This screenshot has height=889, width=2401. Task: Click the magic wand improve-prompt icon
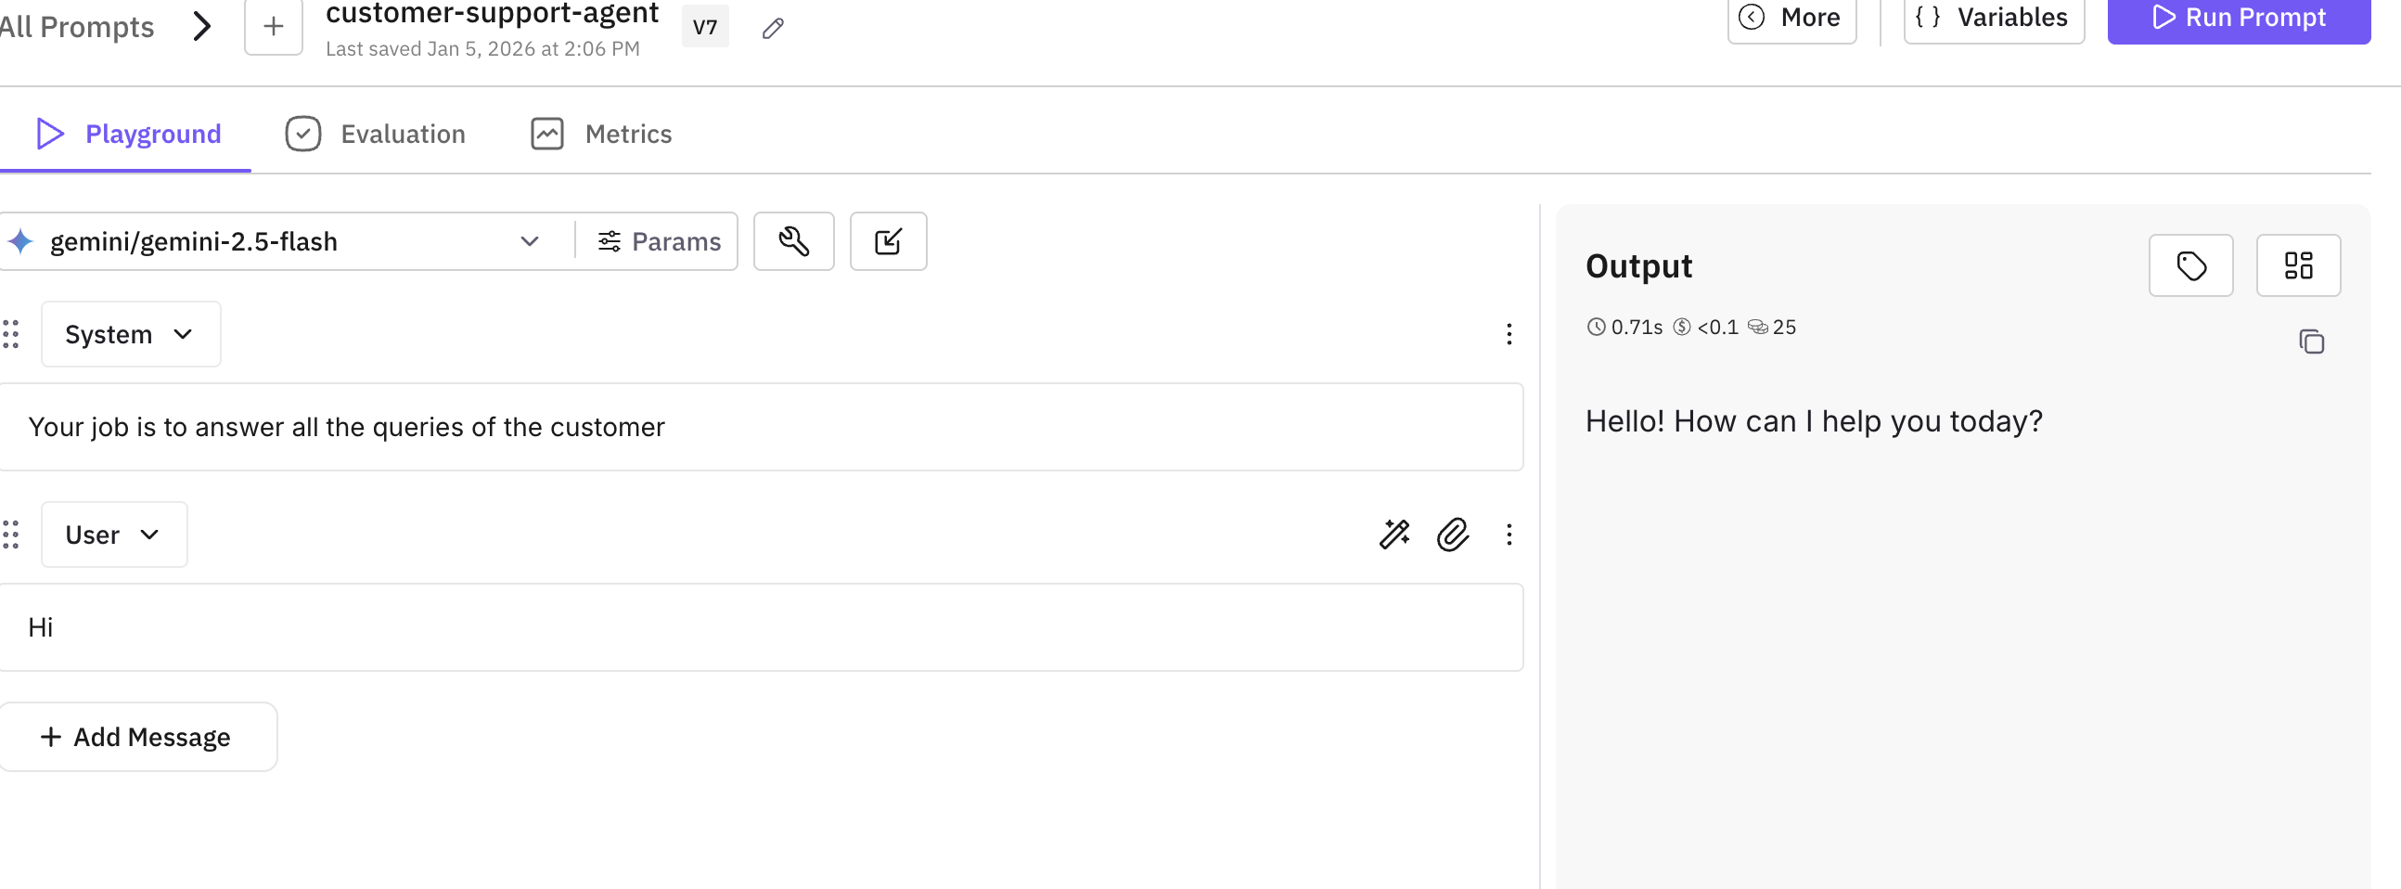pyautogui.click(x=1394, y=535)
